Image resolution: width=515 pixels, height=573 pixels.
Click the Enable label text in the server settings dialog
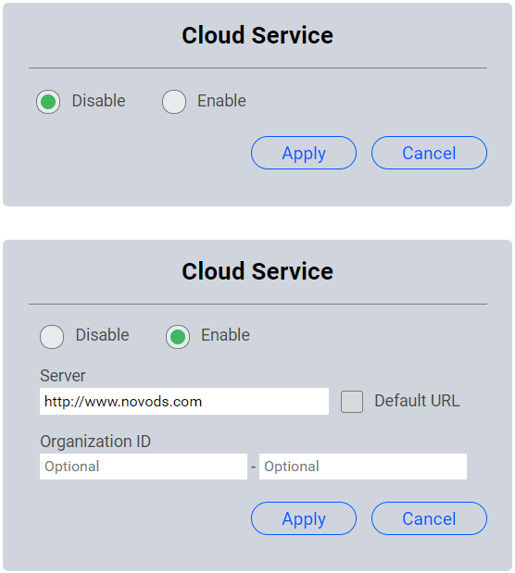coord(225,335)
